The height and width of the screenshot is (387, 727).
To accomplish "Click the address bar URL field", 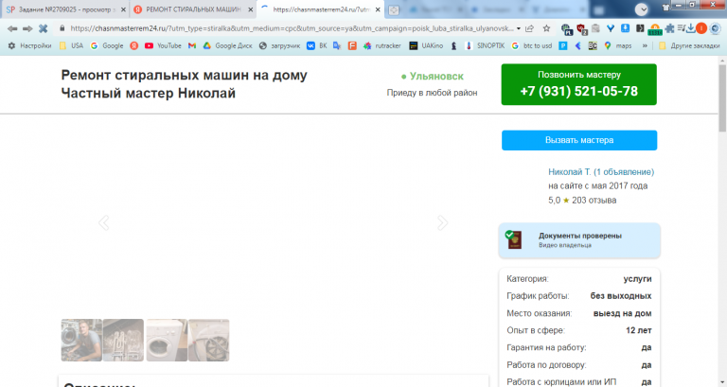I will click(292, 28).
